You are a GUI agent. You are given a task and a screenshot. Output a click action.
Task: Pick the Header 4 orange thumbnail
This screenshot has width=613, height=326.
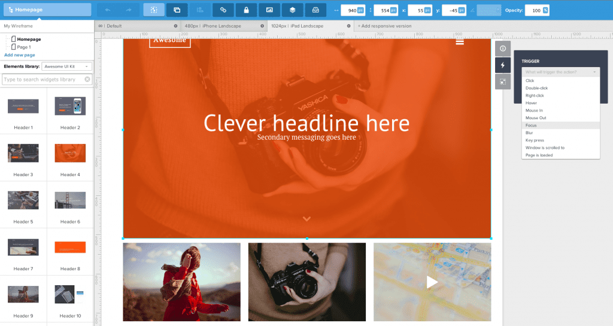point(69,153)
